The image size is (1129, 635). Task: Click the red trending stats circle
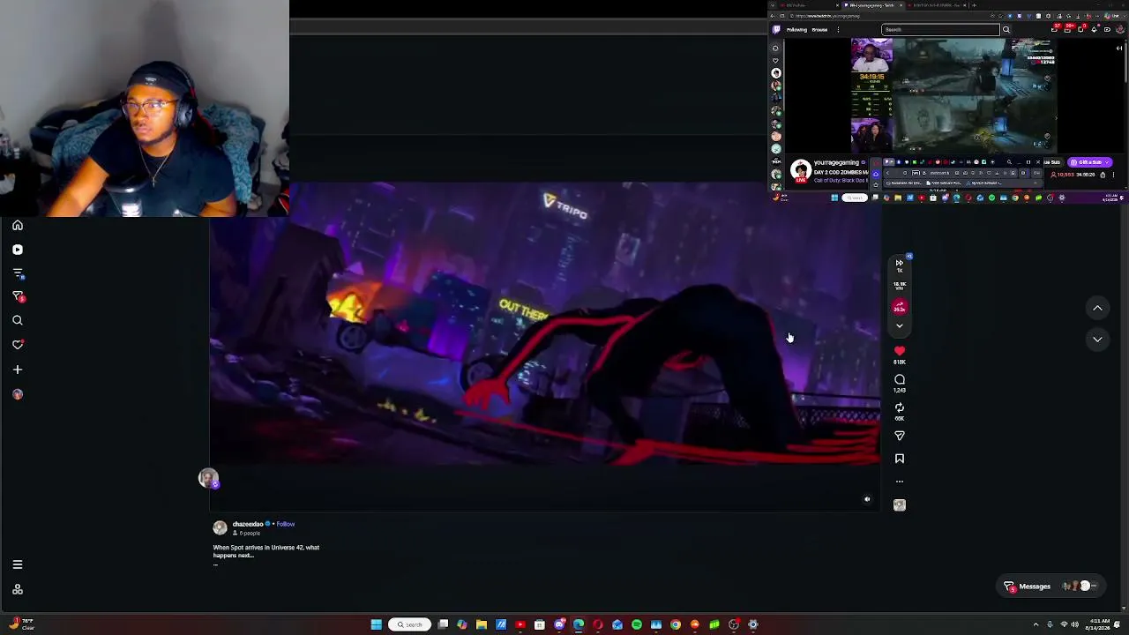click(900, 307)
